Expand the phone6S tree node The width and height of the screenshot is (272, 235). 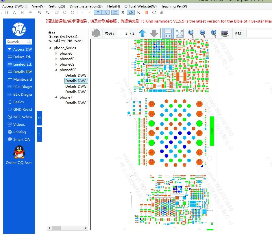pyautogui.click(x=56, y=64)
